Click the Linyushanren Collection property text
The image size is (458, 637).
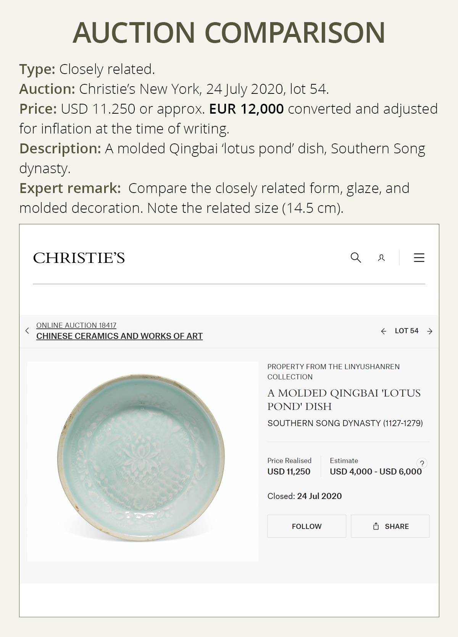pos(333,372)
